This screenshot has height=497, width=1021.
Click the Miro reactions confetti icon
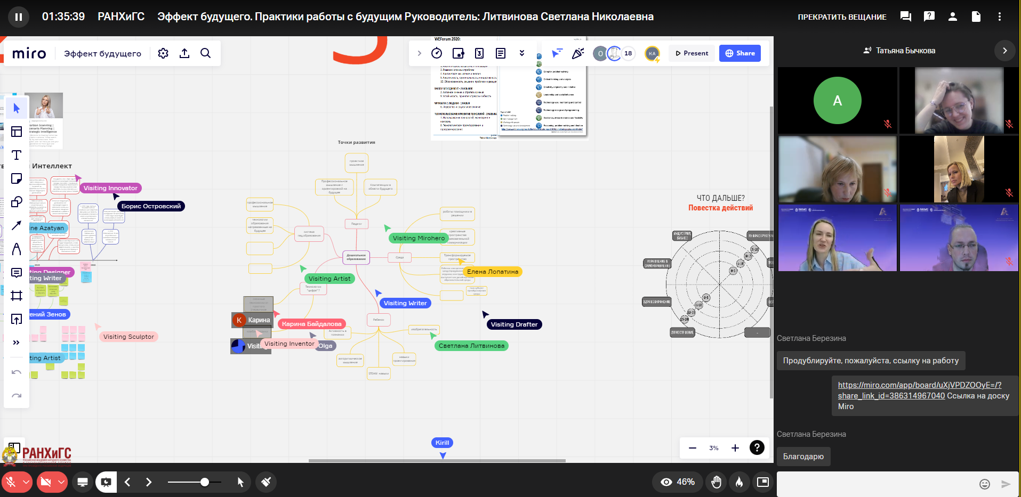pyautogui.click(x=577, y=53)
